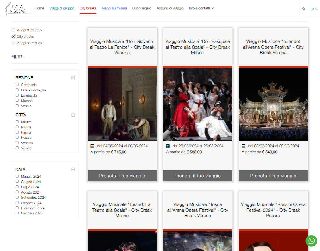The height and width of the screenshot is (251, 320).
Task: Collapse the Città filter section
Action: [73, 115]
